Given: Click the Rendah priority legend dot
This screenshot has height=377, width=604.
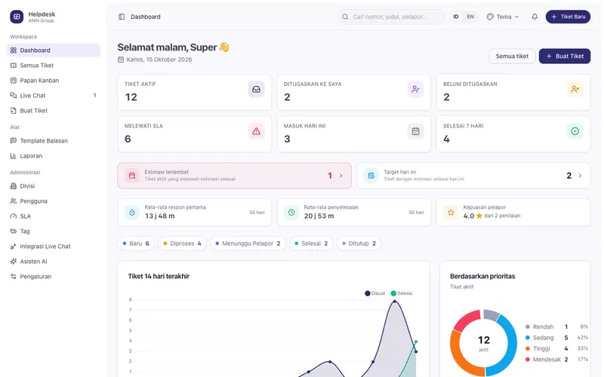Looking at the screenshot, I should 527,327.
